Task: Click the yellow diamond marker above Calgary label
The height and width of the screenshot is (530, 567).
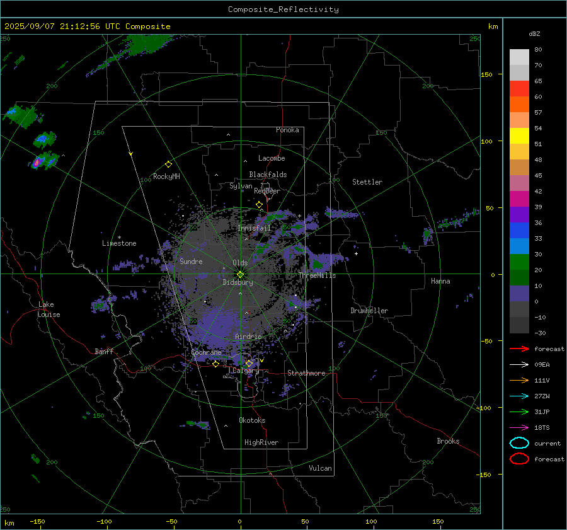Action: coord(249,363)
